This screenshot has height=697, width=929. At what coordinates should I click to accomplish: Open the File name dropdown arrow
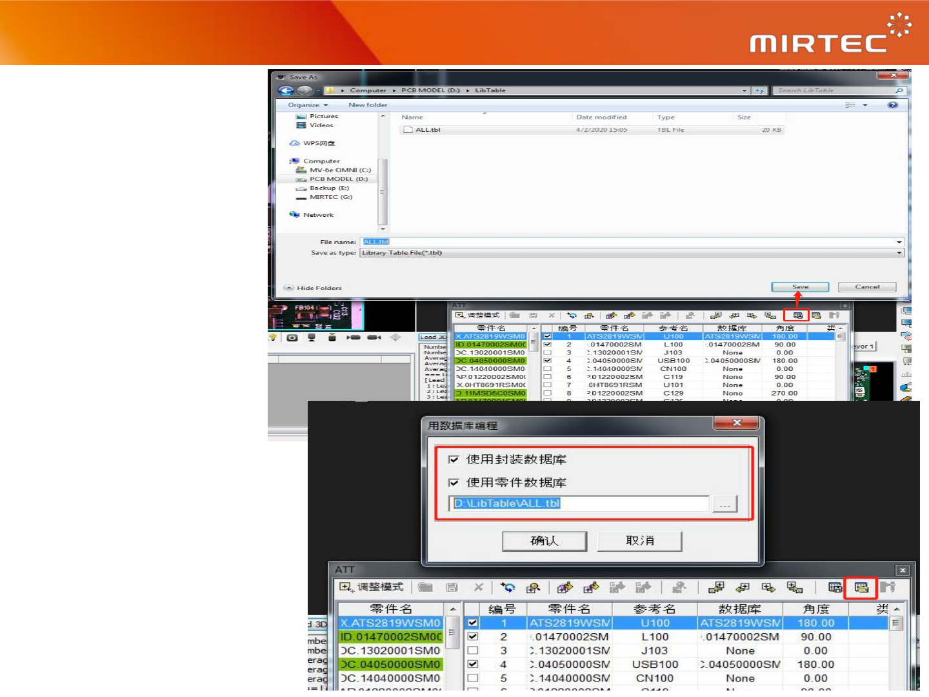pos(899,242)
